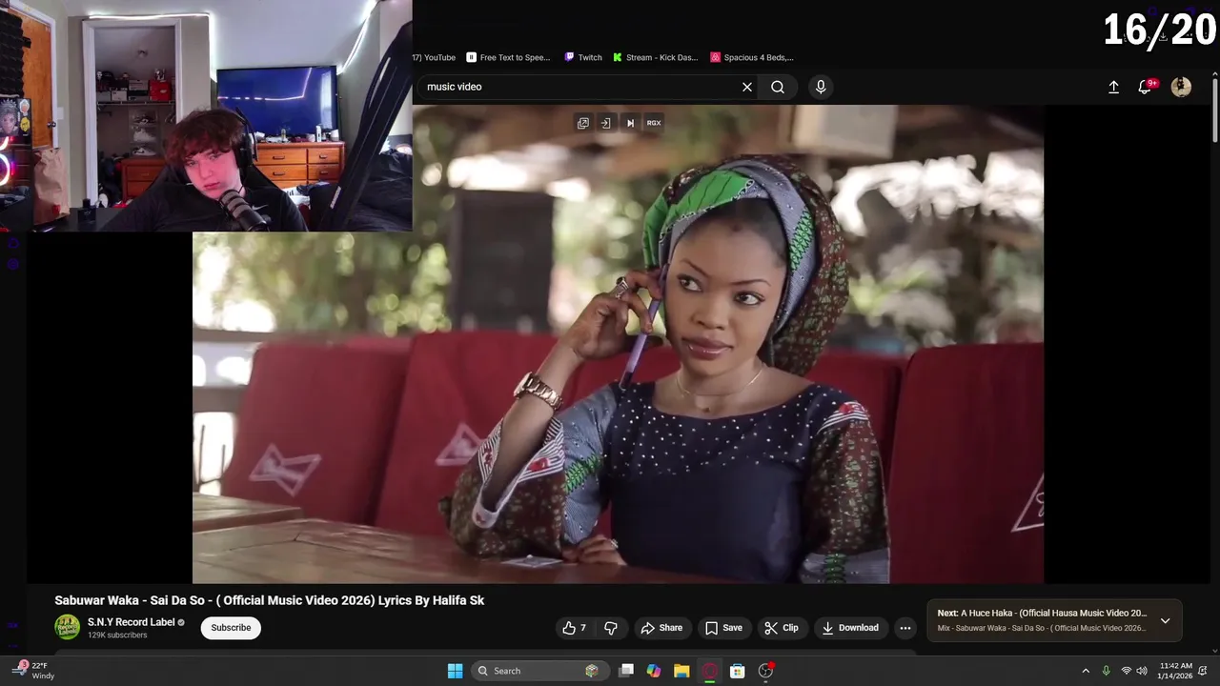1220x686 pixels.
Task: Open Stream - Kick Dashboard bookmark
Action: [x=656, y=57]
